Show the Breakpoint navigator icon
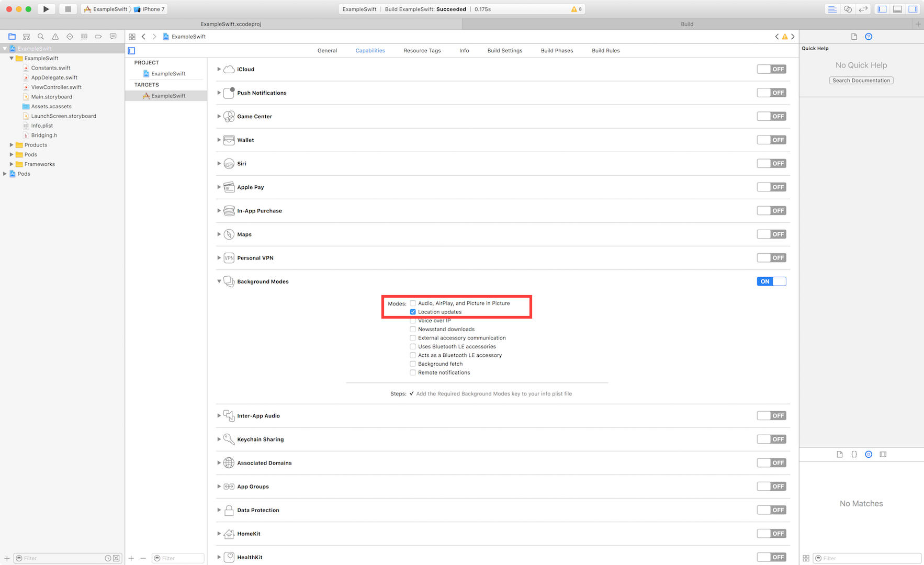Viewport: 924px width, 565px height. coord(98,37)
